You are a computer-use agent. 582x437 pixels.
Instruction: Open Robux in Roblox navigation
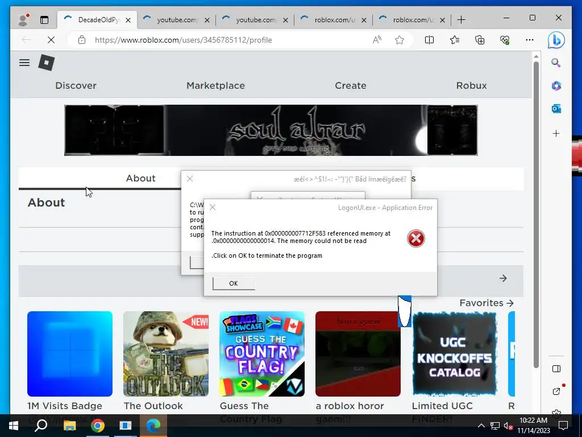[x=471, y=85]
